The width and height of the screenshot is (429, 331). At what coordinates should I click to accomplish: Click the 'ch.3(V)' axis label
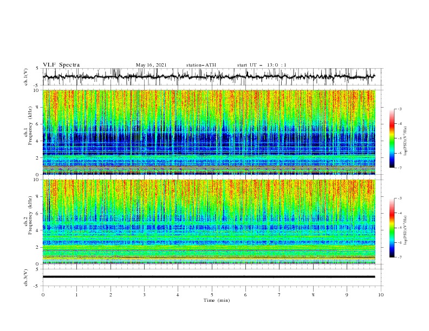point(26,277)
